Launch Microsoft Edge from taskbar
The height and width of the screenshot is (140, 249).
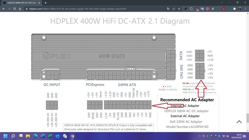point(35,136)
